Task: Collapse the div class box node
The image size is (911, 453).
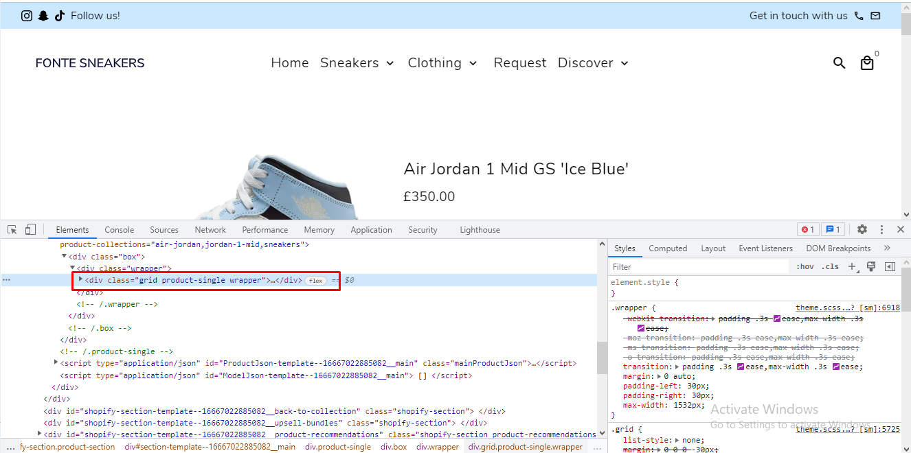Action: (64, 257)
